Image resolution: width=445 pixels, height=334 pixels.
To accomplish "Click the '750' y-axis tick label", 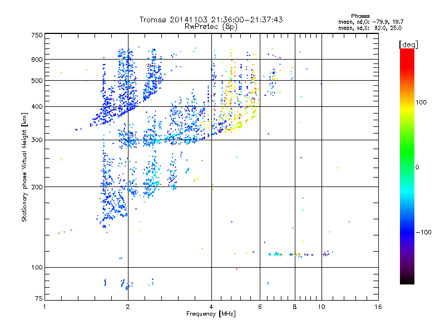I will point(37,35).
